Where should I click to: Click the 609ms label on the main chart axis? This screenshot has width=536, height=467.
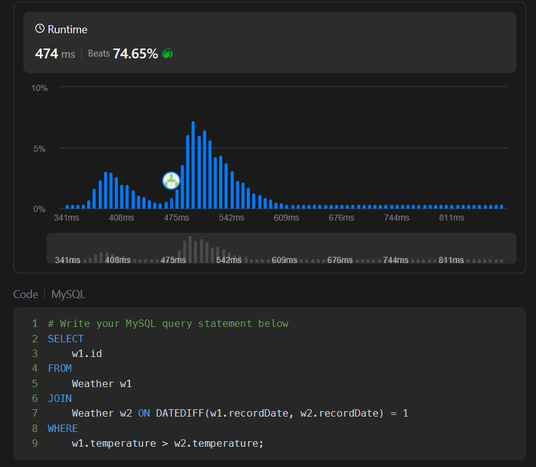(287, 218)
